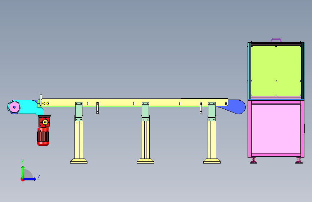Click the green bracket on left leg

79,111
